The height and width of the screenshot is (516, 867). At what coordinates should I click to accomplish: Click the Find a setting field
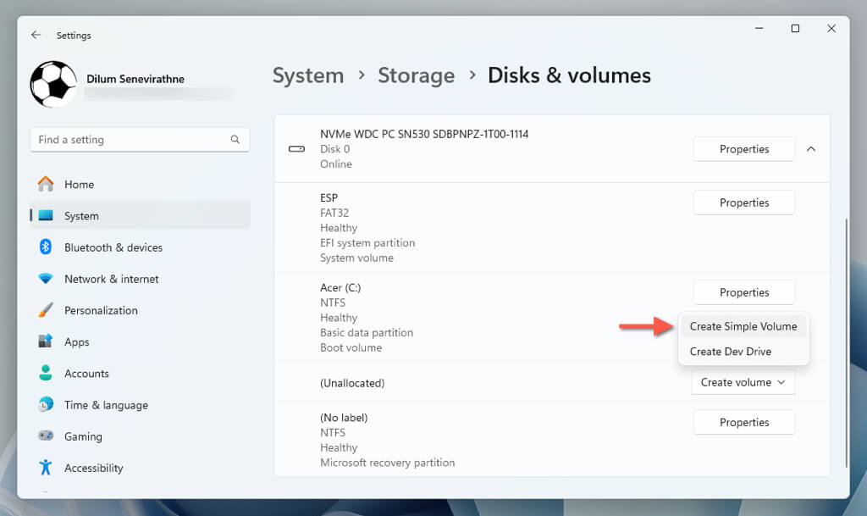127,140
